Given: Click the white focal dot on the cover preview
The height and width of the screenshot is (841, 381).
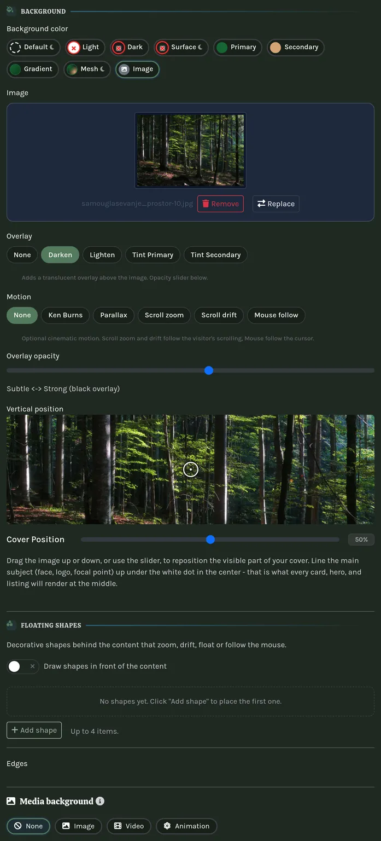Looking at the screenshot, I should (x=190, y=469).
